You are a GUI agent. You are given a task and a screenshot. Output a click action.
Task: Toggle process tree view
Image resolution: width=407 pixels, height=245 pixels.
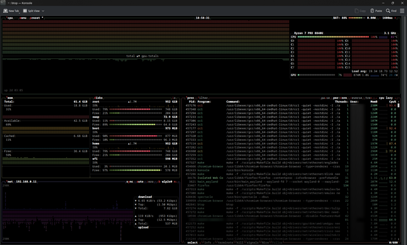pyautogui.click(x=368, y=98)
